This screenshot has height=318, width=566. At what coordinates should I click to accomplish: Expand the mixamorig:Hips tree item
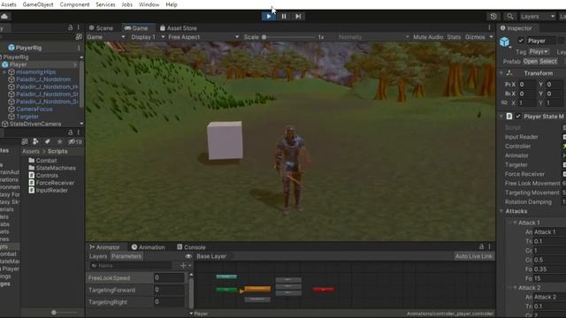(4, 72)
